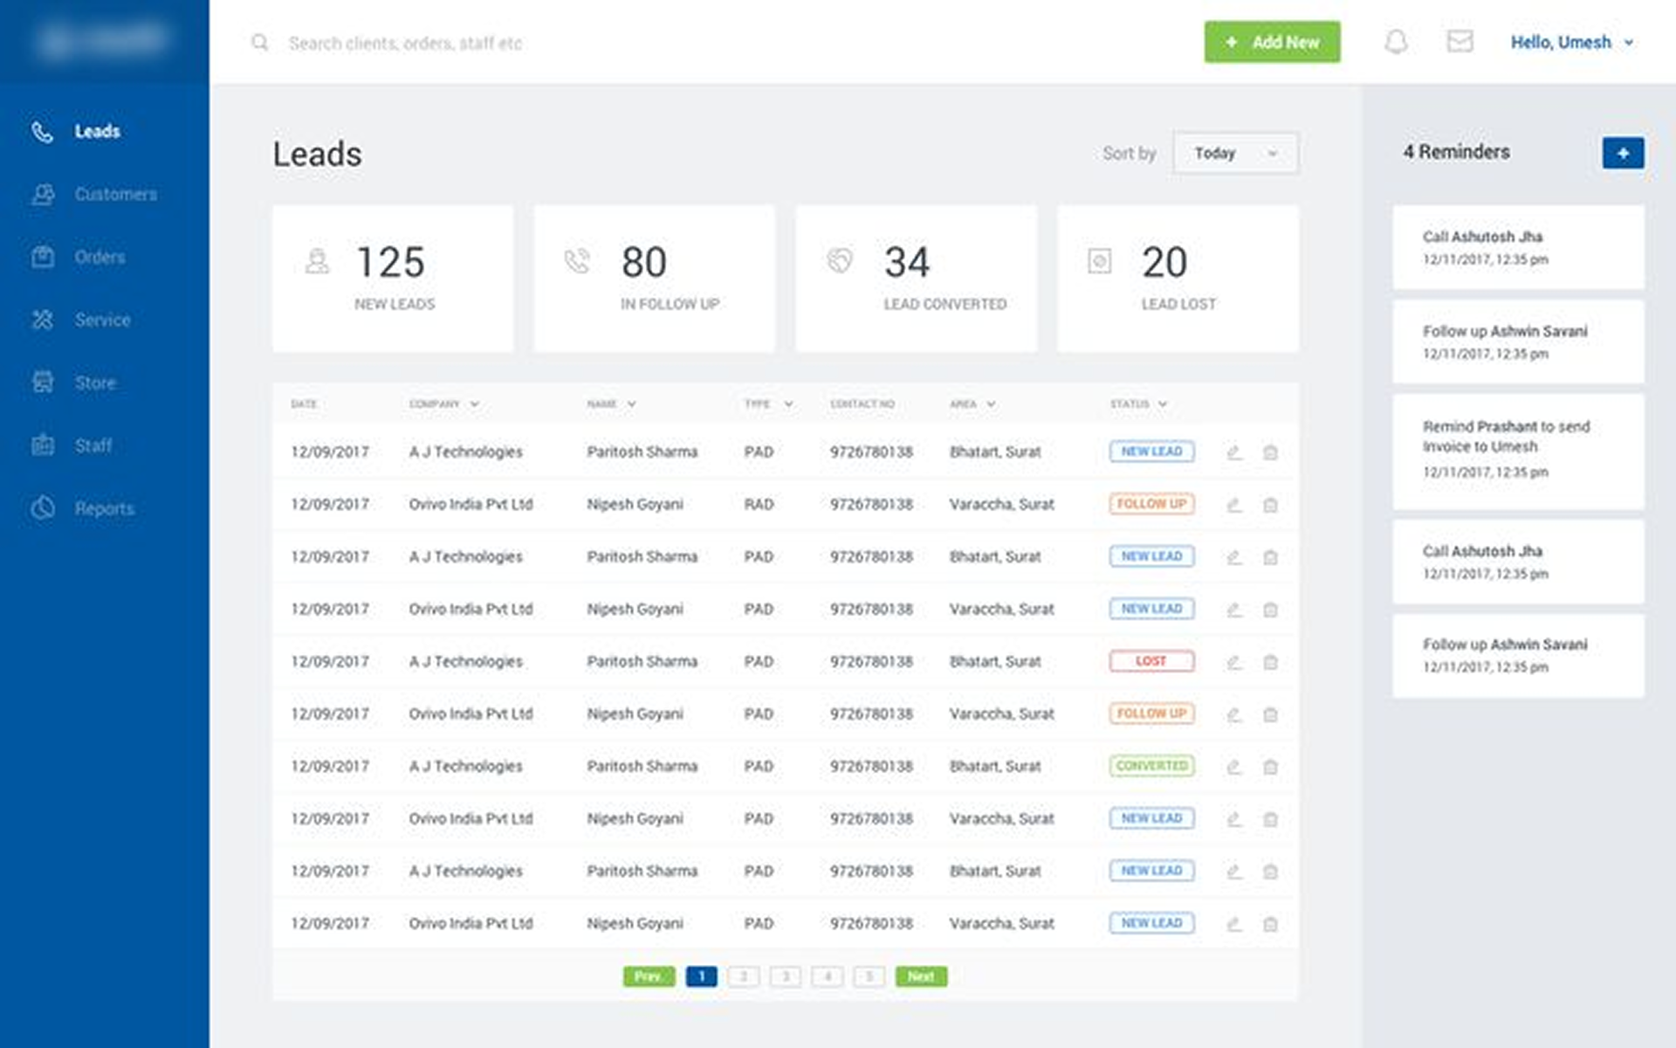
Task: Edit the lead with CONVERTED status
Action: [1233, 767]
